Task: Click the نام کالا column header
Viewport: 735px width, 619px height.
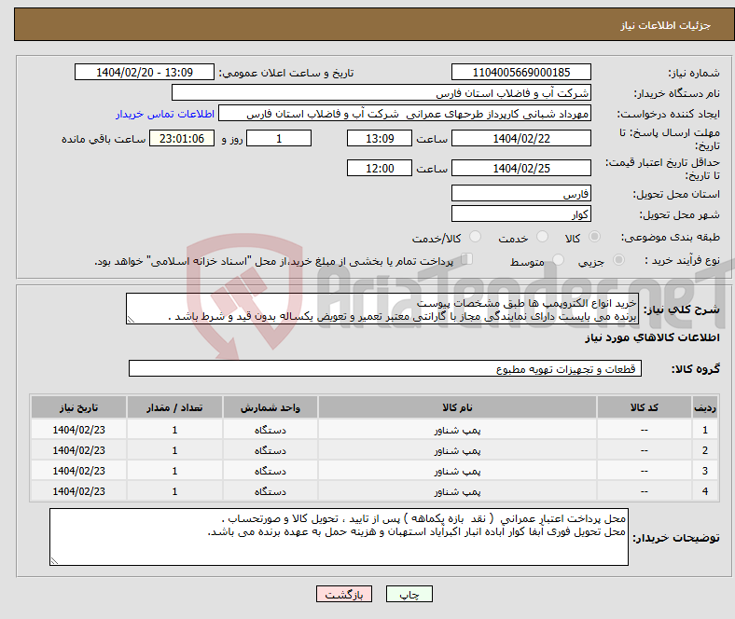Action: (457, 407)
